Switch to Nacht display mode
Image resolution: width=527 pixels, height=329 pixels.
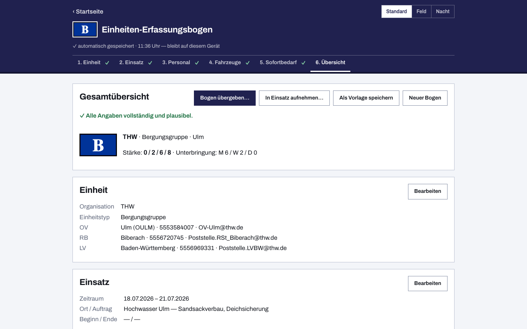point(443,12)
